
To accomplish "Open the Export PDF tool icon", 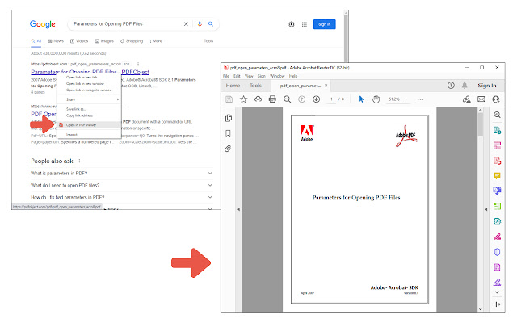I will pos(498,130).
